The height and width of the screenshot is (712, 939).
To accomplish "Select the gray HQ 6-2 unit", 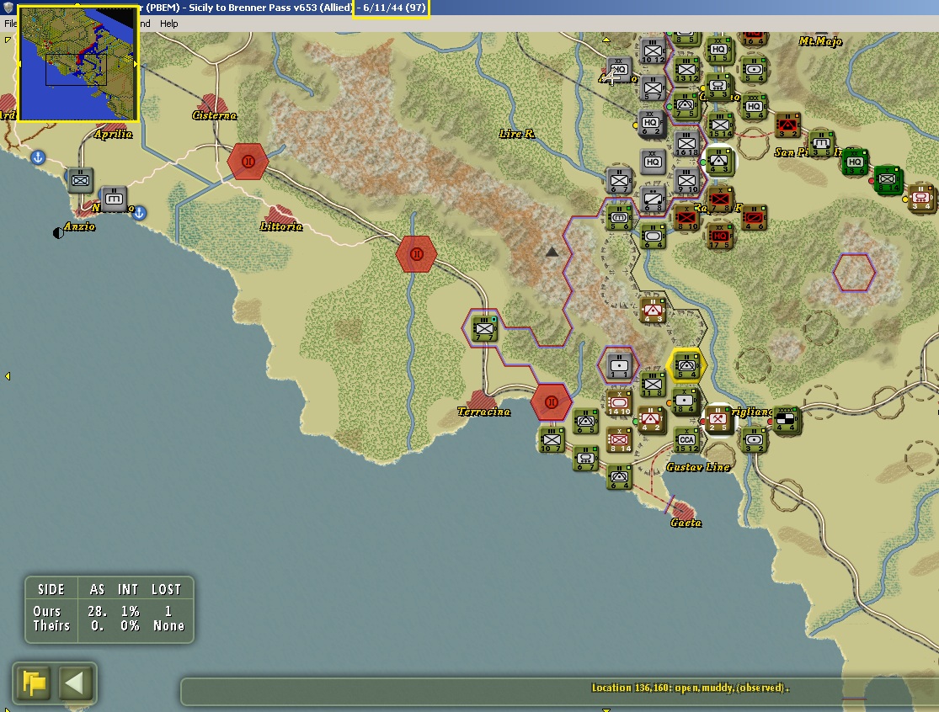I will point(651,124).
